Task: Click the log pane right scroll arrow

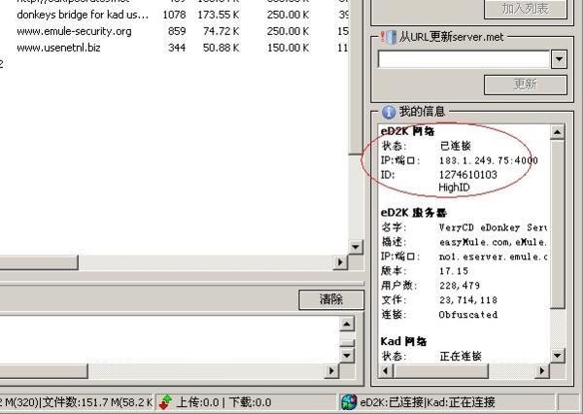Action: point(331,370)
